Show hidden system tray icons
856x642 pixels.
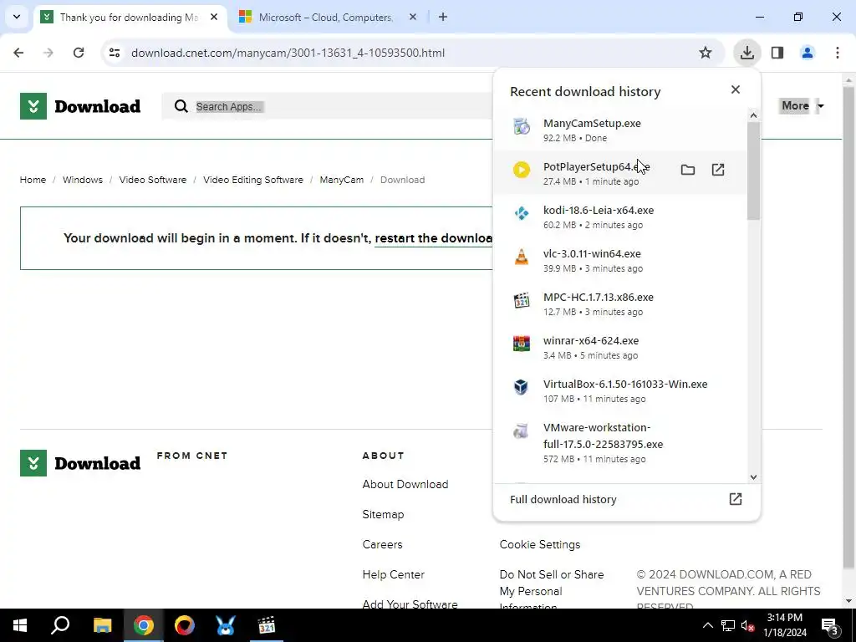(707, 625)
